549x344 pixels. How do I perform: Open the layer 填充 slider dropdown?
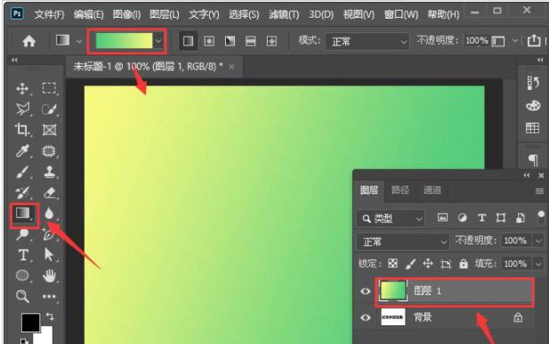pos(538,263)
